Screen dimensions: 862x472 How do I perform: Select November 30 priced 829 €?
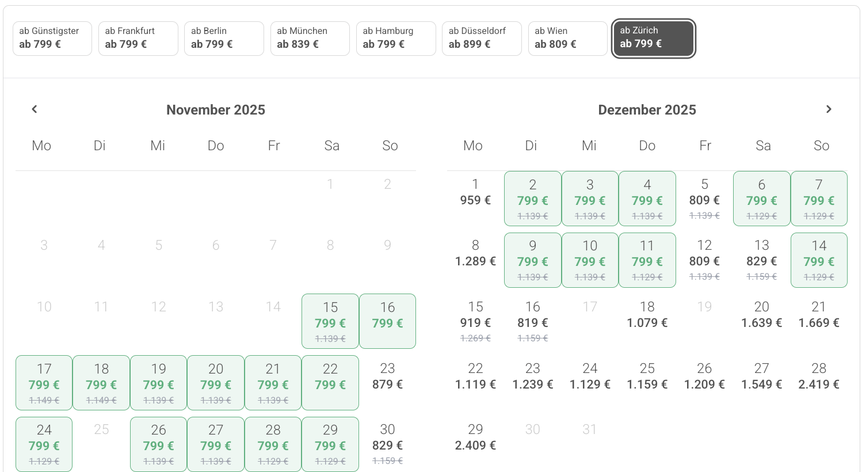387,444
